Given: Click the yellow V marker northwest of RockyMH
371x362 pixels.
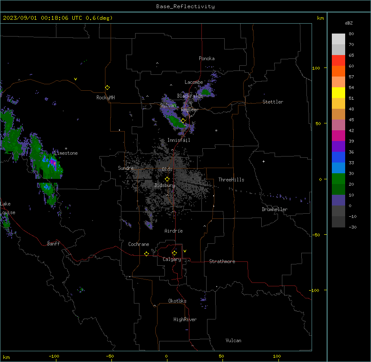Looking at the screenshot, I should 75,79.
